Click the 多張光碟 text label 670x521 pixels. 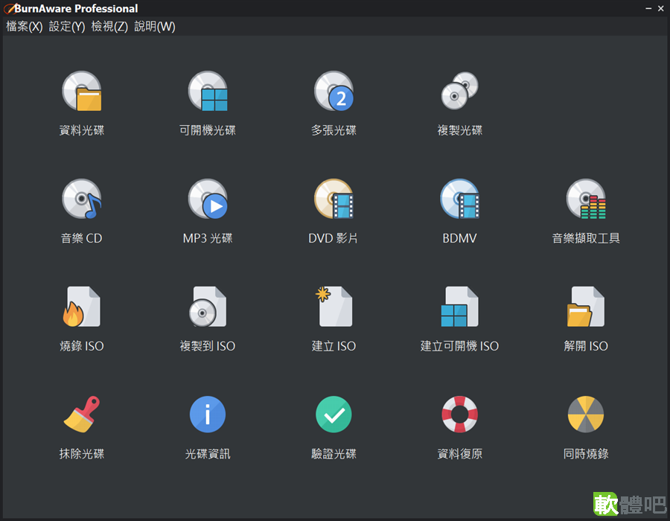(x=334, y=130)
